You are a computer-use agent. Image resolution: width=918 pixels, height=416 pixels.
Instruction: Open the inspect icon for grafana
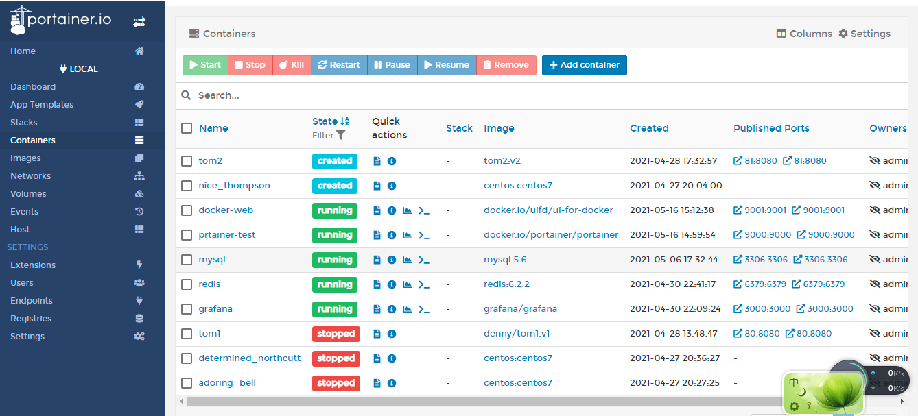pyautogui.click(x=392, y=309)
